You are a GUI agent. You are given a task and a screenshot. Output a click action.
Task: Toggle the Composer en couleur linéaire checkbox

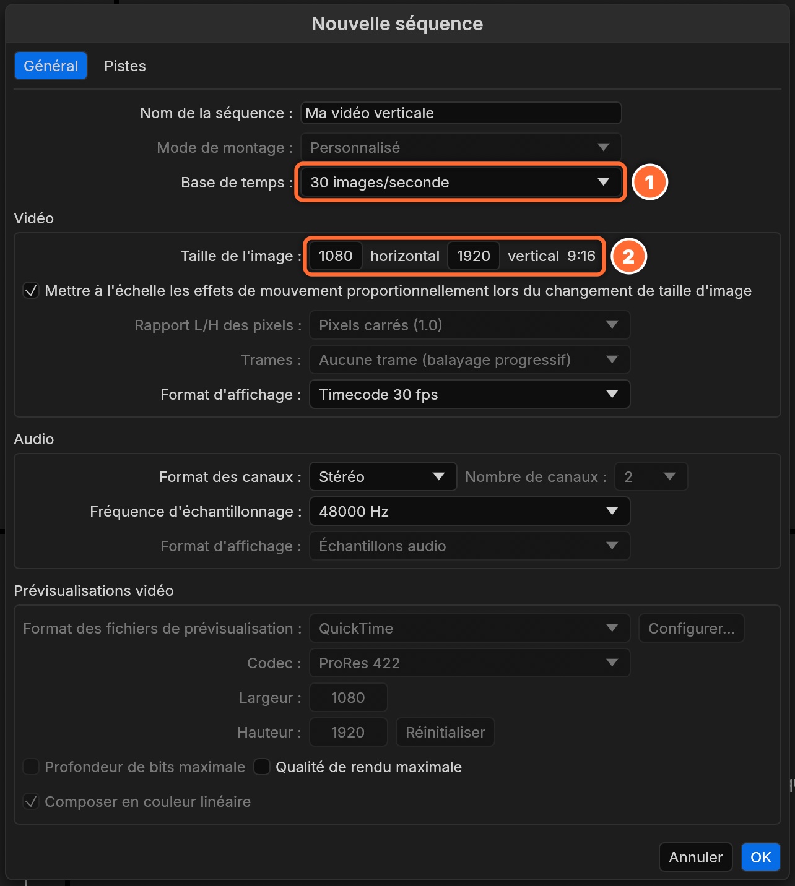(31, 802)
